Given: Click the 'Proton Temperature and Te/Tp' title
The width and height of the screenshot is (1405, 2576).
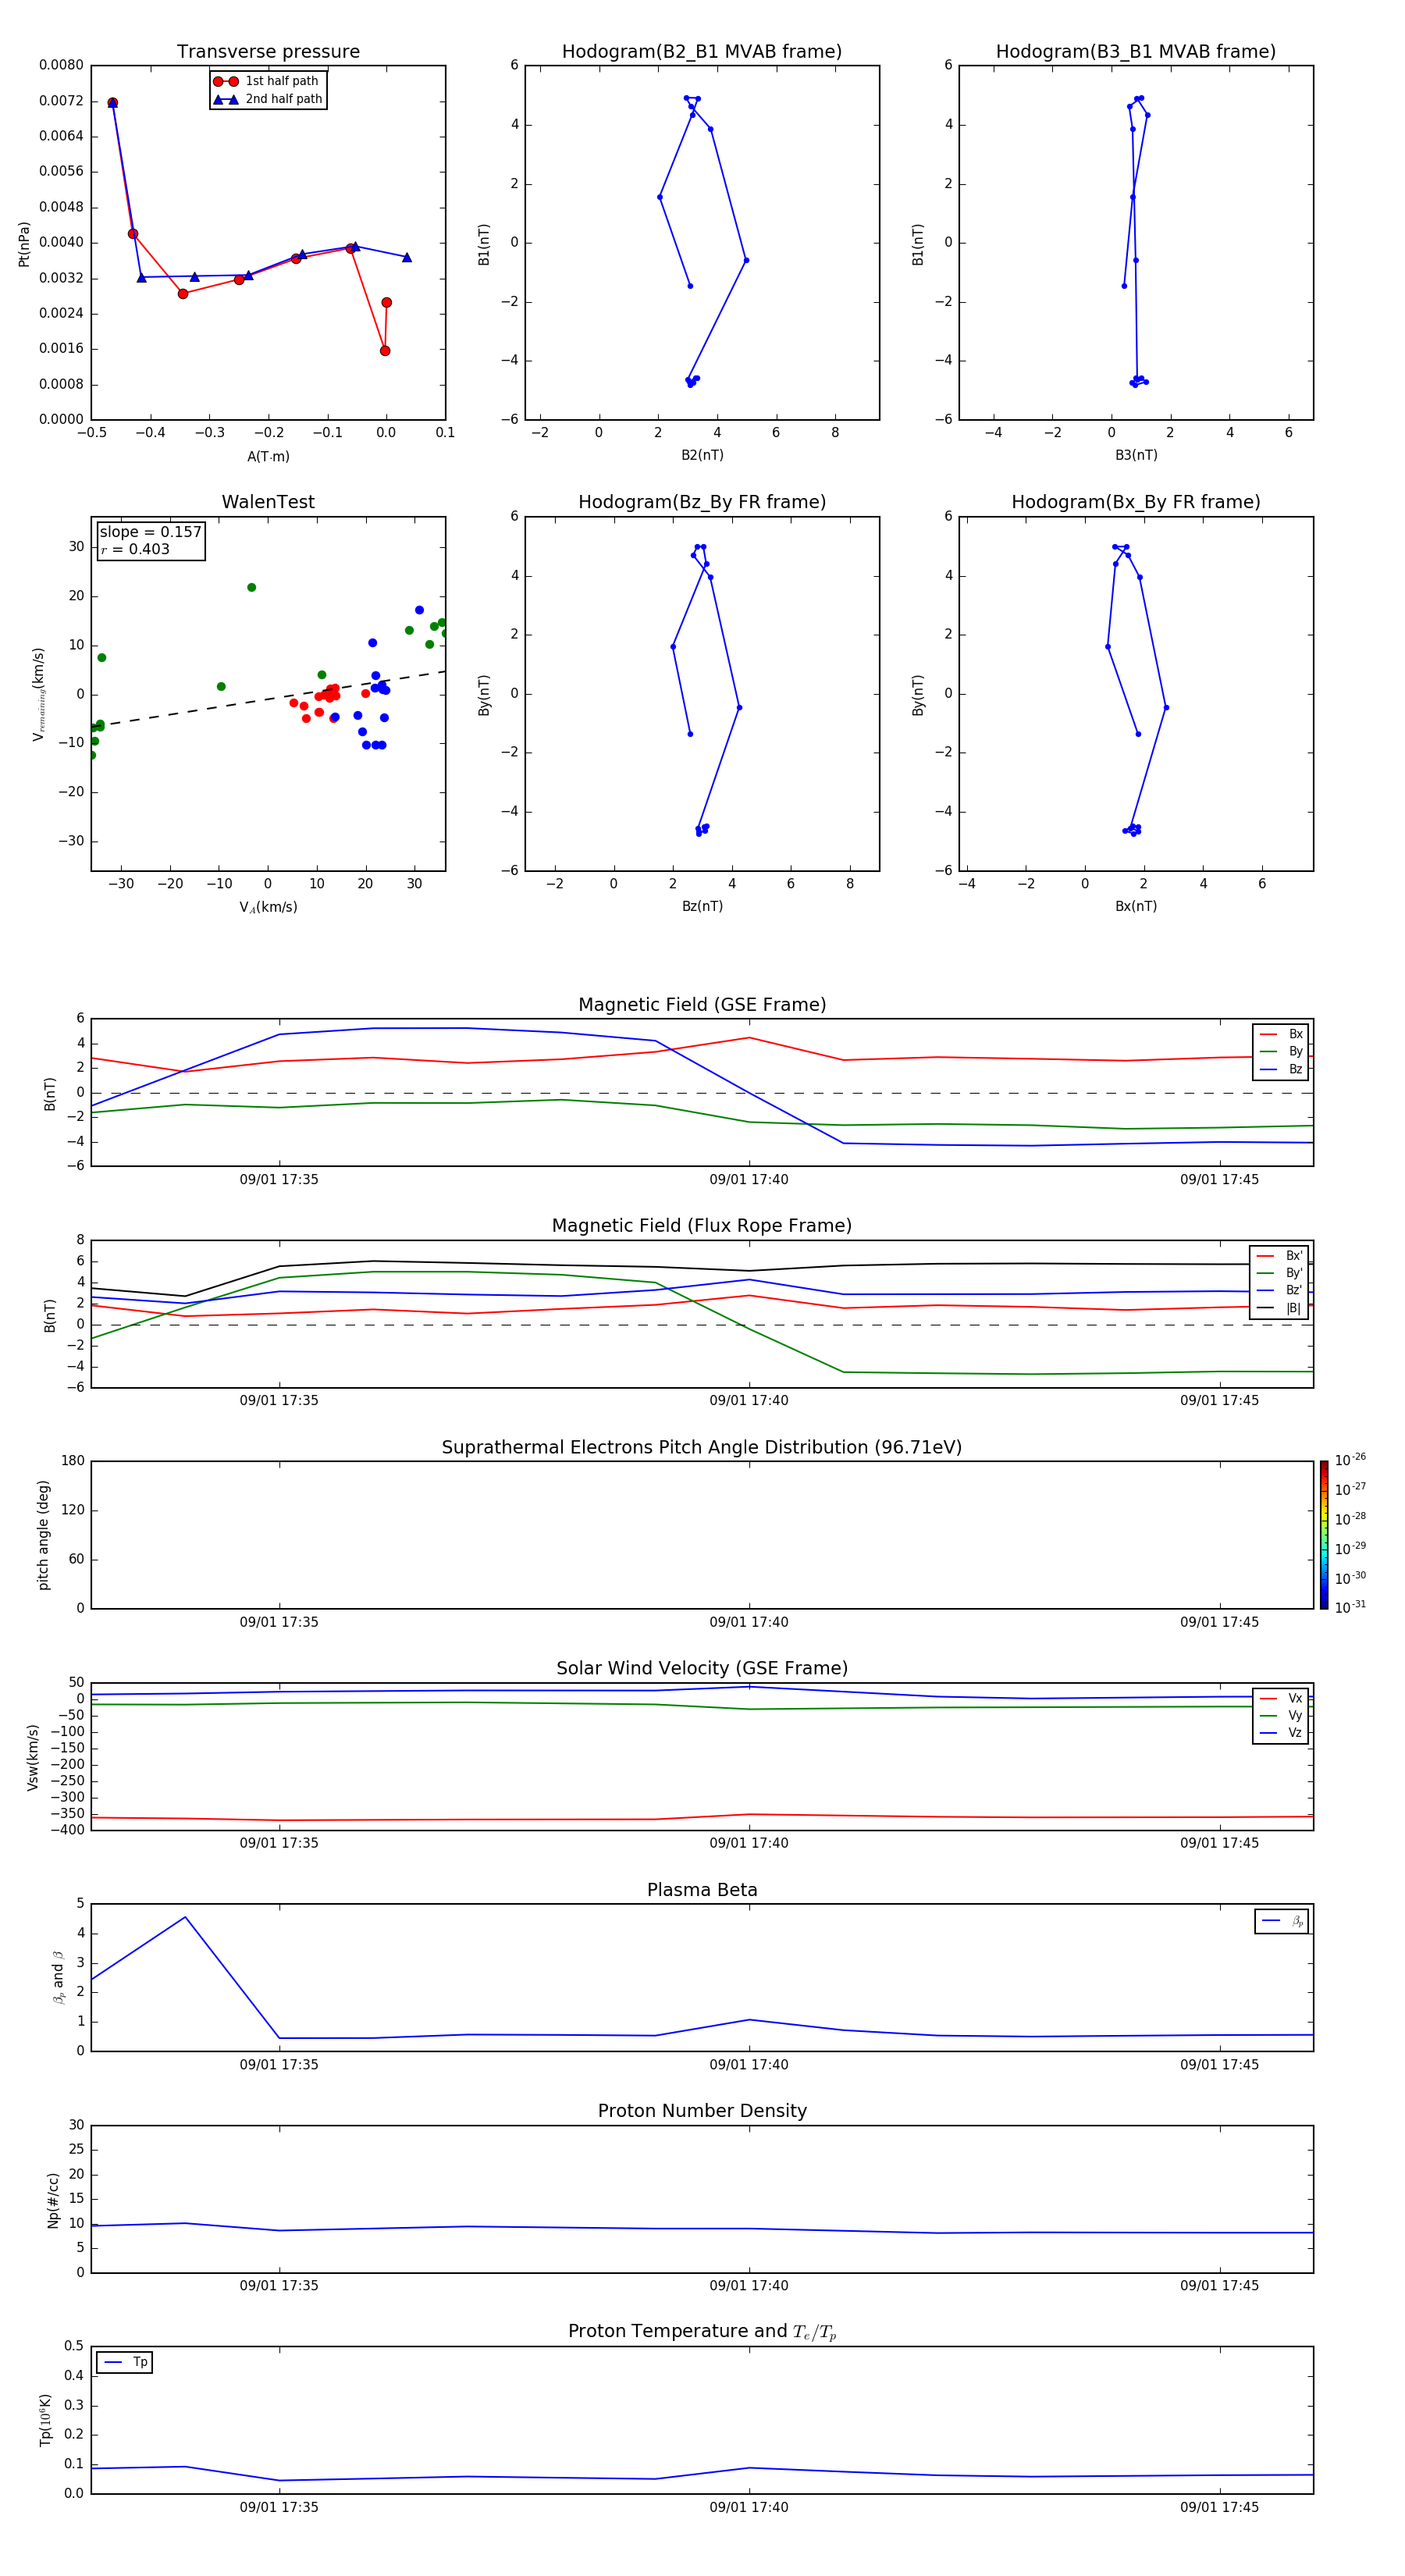Looking at the screenshot, I should 702,2332.
